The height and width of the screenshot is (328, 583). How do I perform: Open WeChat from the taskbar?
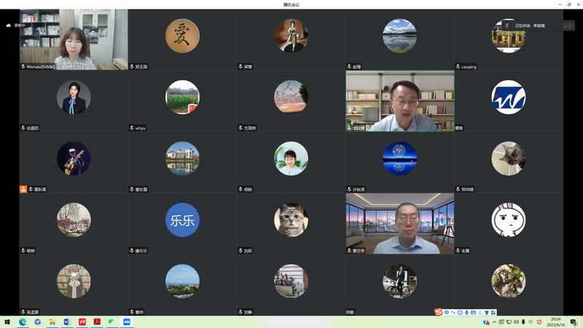point(111,321)
